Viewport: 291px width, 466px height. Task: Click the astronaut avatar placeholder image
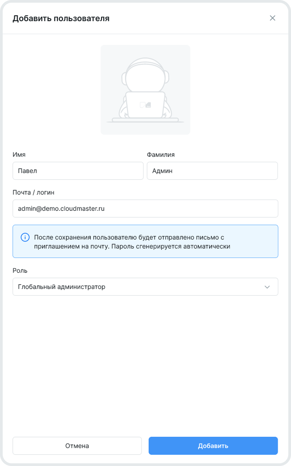145,89
